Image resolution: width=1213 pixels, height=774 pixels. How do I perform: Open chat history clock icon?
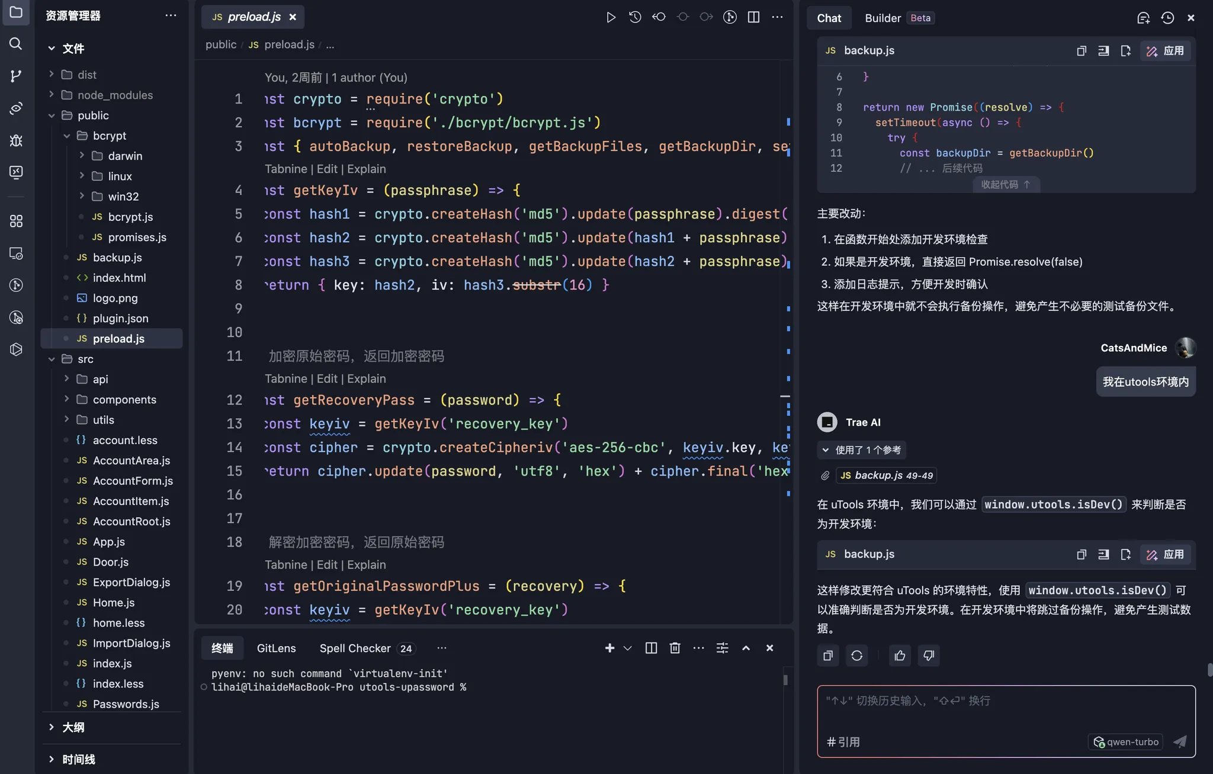(1167, 18)
